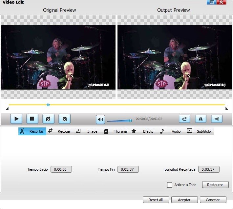Switch to the Recoger tab
This screenshot has height=209, width=233.
pyautogui.click(x=60, y=131)
